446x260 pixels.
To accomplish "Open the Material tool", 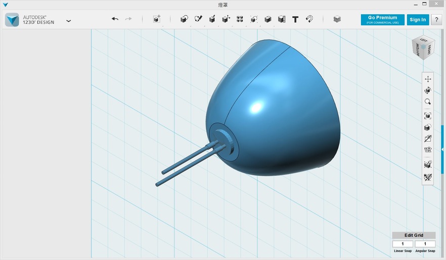I will (x=337, y=19).
